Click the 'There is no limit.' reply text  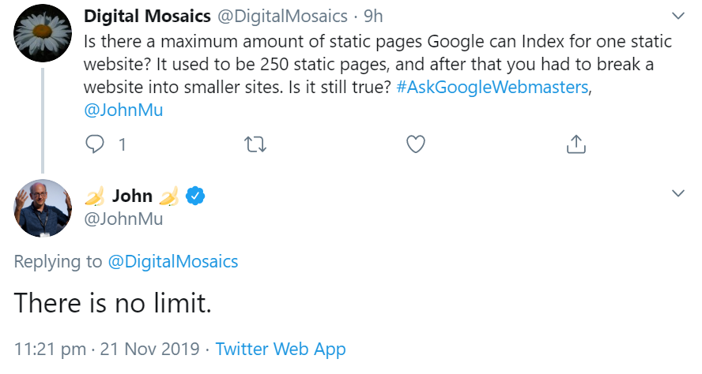click(113, 303)
